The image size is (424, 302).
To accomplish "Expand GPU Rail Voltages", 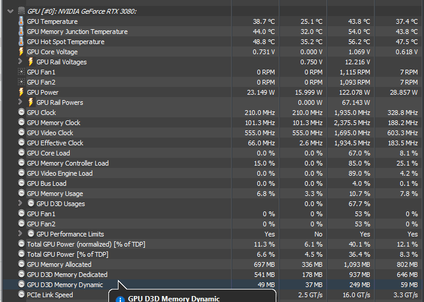I will pyautogui.click(x=20, y=61).
